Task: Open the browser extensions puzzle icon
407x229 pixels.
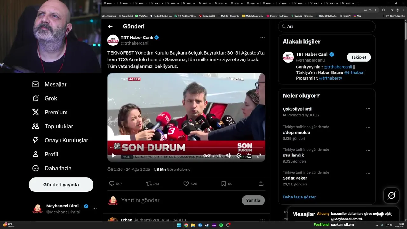Action: pyautogui.click(x=383, y=10)
